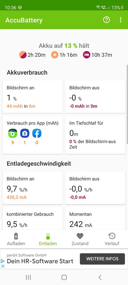128x285 pixels.
Task: Close the ad using the X icon
Action: pos(3,266)
